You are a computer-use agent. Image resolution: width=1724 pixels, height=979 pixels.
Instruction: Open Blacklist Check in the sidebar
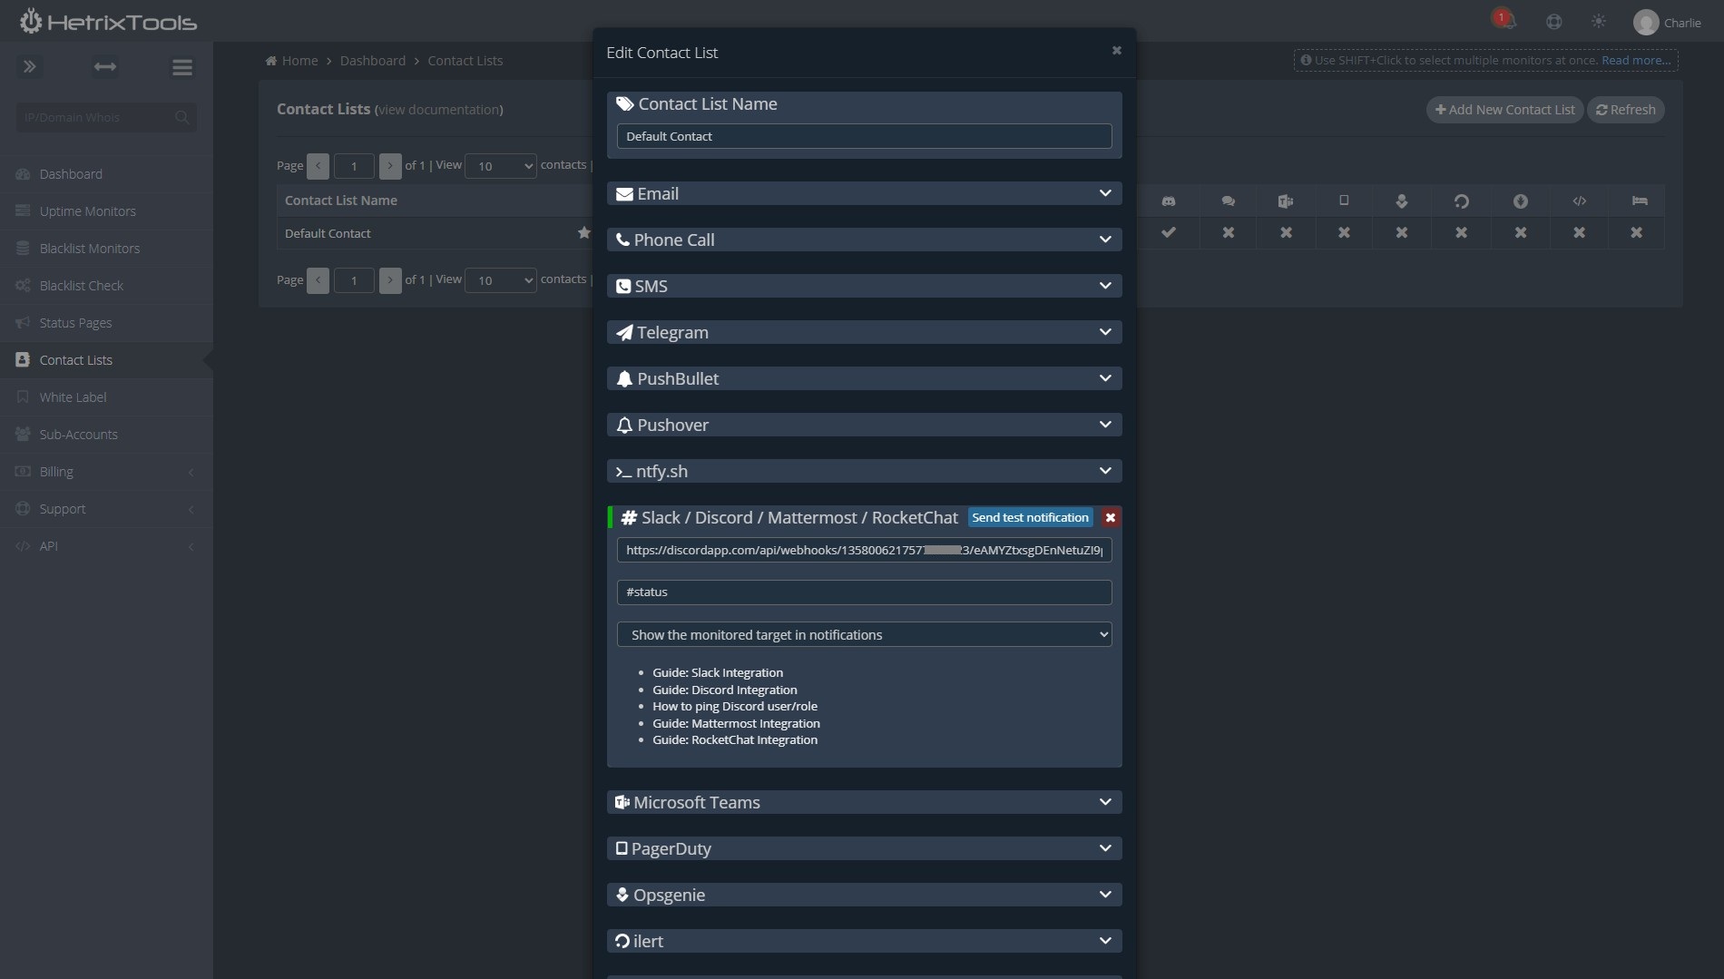(106, 286)
